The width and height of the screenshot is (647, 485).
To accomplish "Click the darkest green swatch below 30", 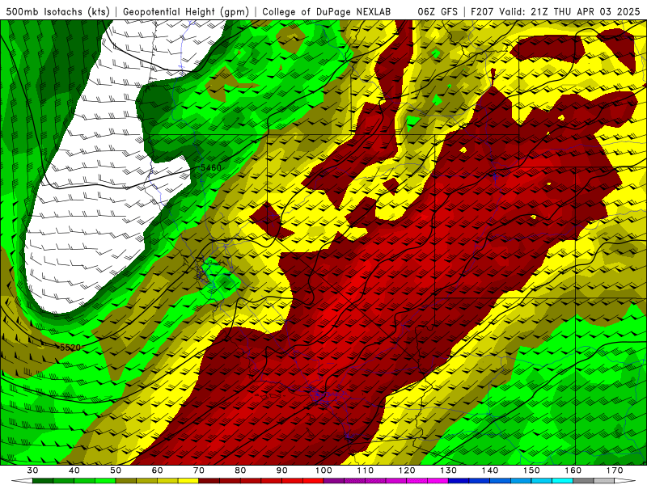I will (x=43, y=481).
